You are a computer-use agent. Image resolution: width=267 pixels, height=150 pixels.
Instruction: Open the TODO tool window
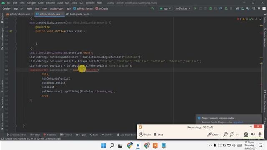[35, 135]
